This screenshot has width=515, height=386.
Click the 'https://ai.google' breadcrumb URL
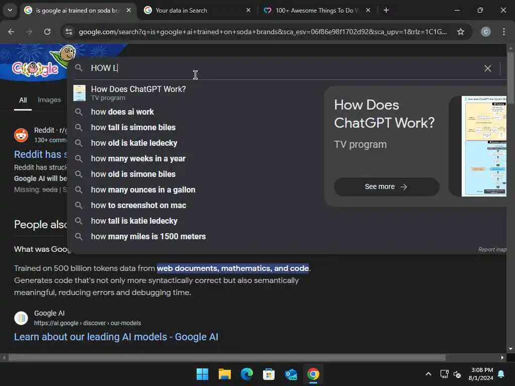pyautogui.click(x=88, y=323)
